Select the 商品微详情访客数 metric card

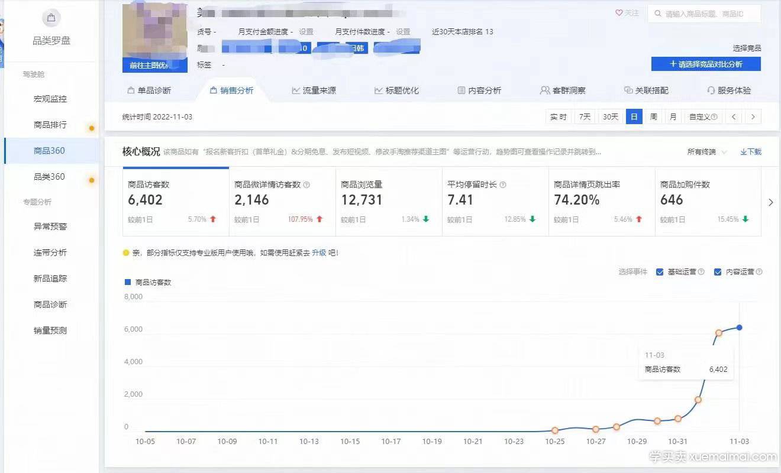pyautogui.click(x=282, y=202)
